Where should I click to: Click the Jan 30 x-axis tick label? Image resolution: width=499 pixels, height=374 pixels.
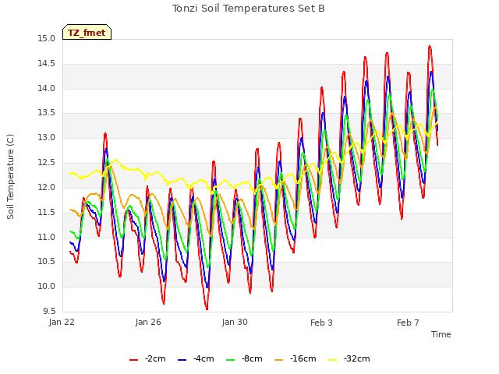pos(235,322)
